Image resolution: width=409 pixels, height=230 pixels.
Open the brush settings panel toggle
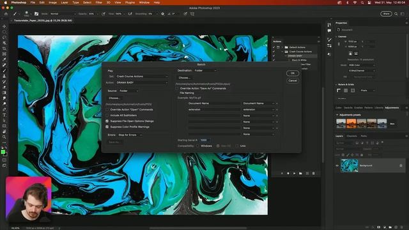[36, 14]
